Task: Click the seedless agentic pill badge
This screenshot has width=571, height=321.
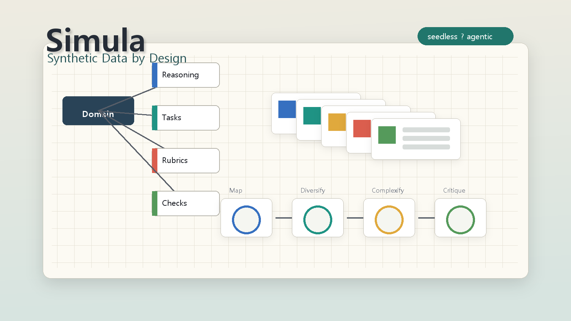Action: (465, 36)
